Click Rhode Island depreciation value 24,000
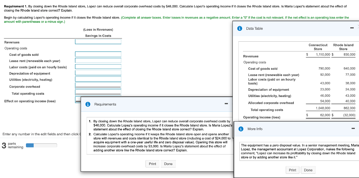This screenshot has height=178, width=359. [x=350, y=89]
